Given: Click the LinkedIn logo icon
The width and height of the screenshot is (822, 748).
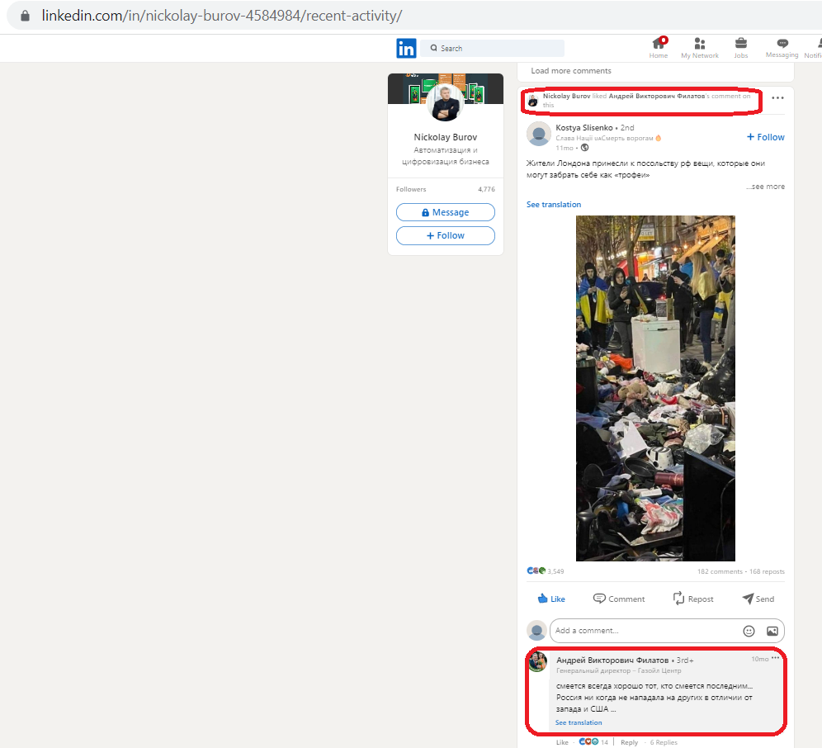Looking at the screenshot, I should [x=406, y=48].
